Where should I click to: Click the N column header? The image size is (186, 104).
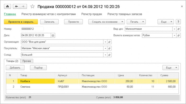[x=12, y=75]
